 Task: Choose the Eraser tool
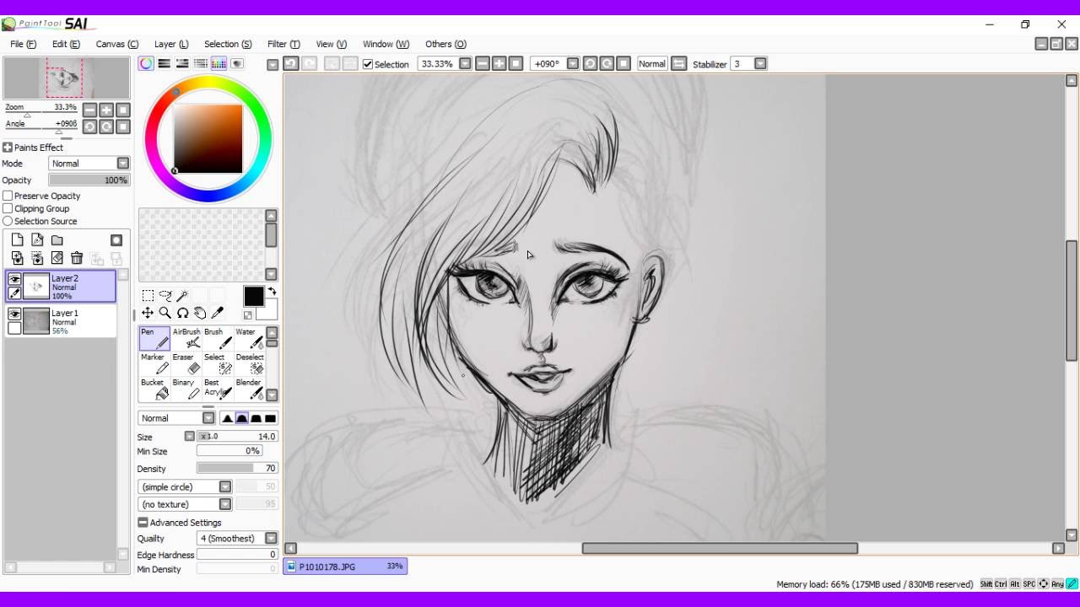pyautogui.click(x=185, y=363)
